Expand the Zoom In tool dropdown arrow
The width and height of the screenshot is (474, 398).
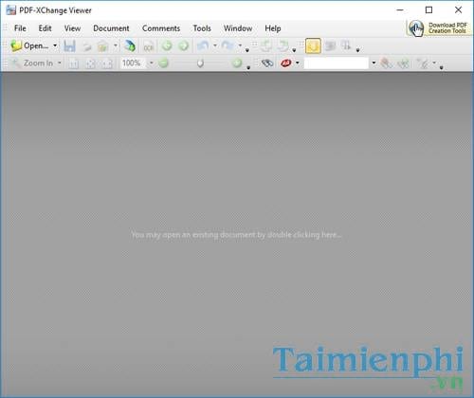pyautogui.click(x=60, y=63)
